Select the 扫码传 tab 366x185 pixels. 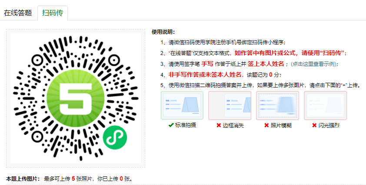53,13
